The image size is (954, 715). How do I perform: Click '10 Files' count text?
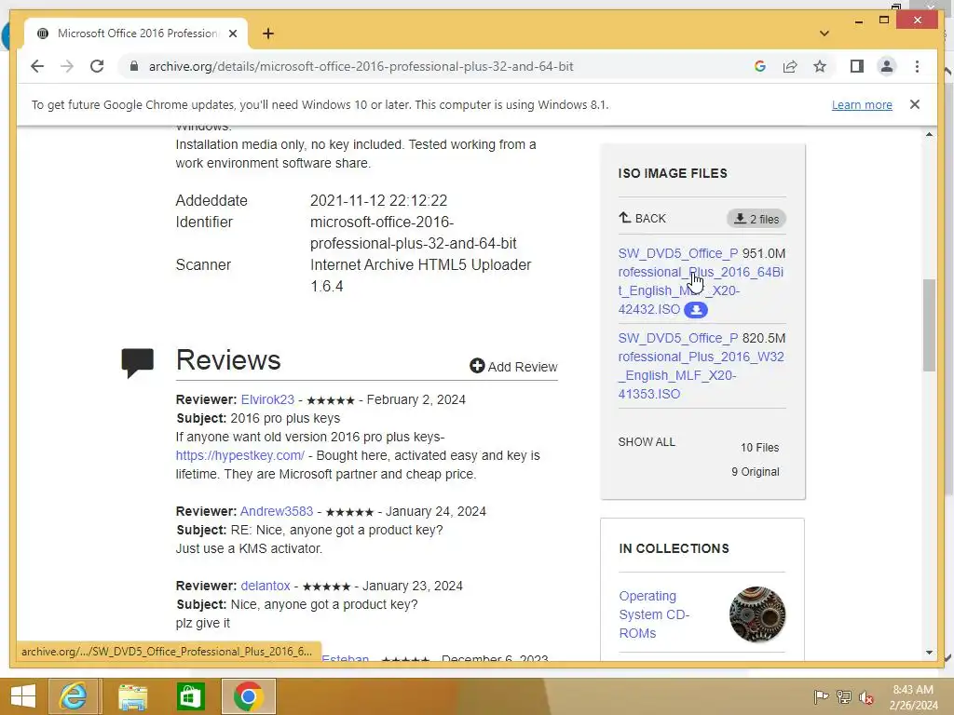pyautogui.click(x=759, y=448)
